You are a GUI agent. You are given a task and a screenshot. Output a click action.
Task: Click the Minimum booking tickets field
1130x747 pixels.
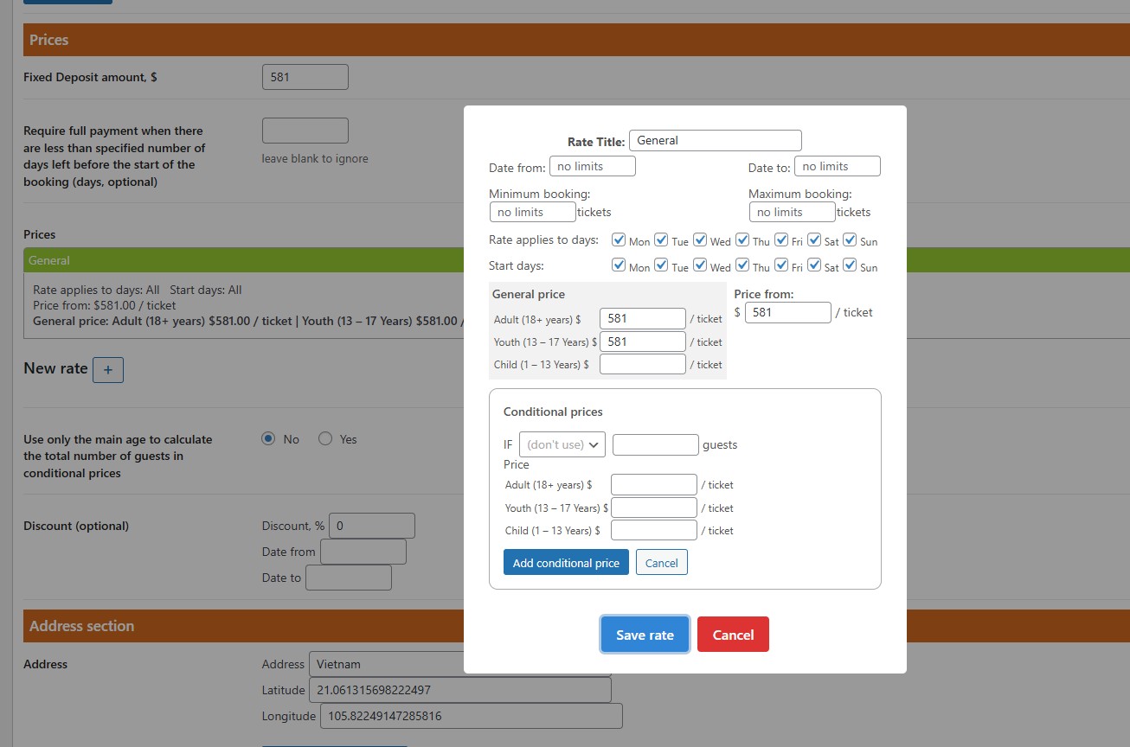coord(533,212)
